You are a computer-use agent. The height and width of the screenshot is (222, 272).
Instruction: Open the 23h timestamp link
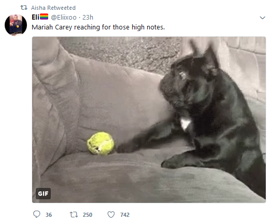[88, 18]
